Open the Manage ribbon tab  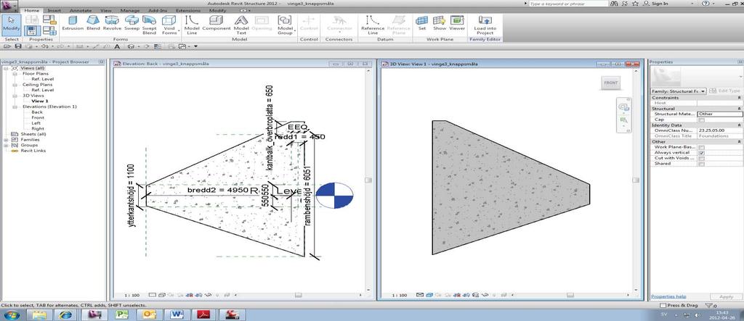[x=129, y=10]
